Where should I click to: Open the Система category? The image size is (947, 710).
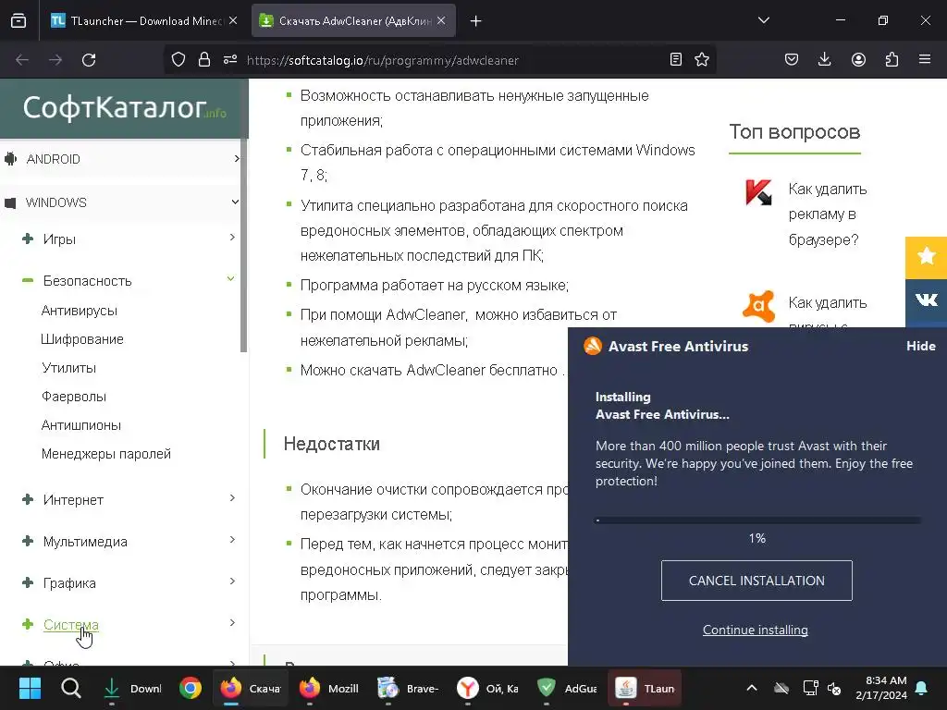70,625
